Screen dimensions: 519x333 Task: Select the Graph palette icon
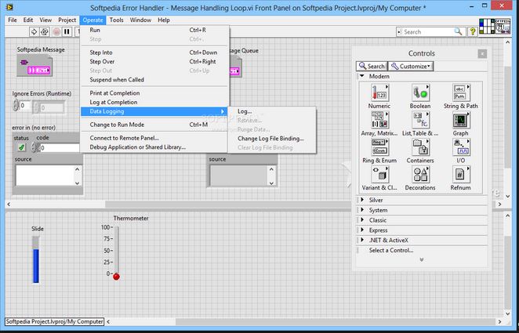click(x=461, y=121)
